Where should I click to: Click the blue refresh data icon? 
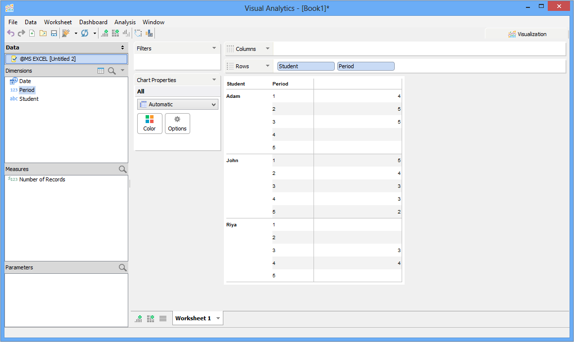(x=85, y=33)
